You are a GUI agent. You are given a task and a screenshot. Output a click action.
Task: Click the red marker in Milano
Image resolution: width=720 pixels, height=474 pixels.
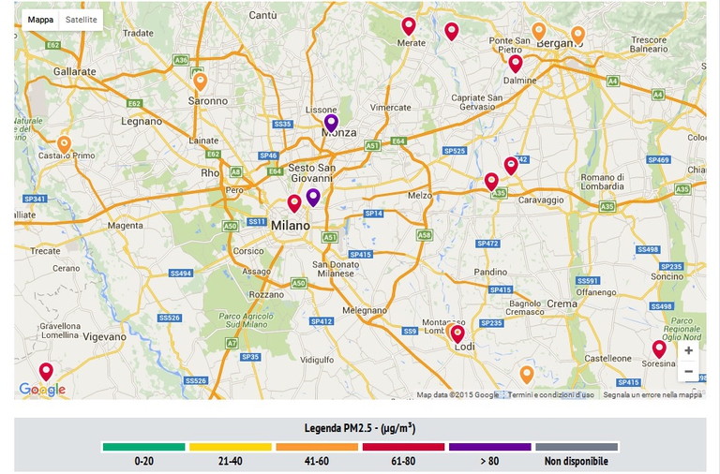[294, 202]
